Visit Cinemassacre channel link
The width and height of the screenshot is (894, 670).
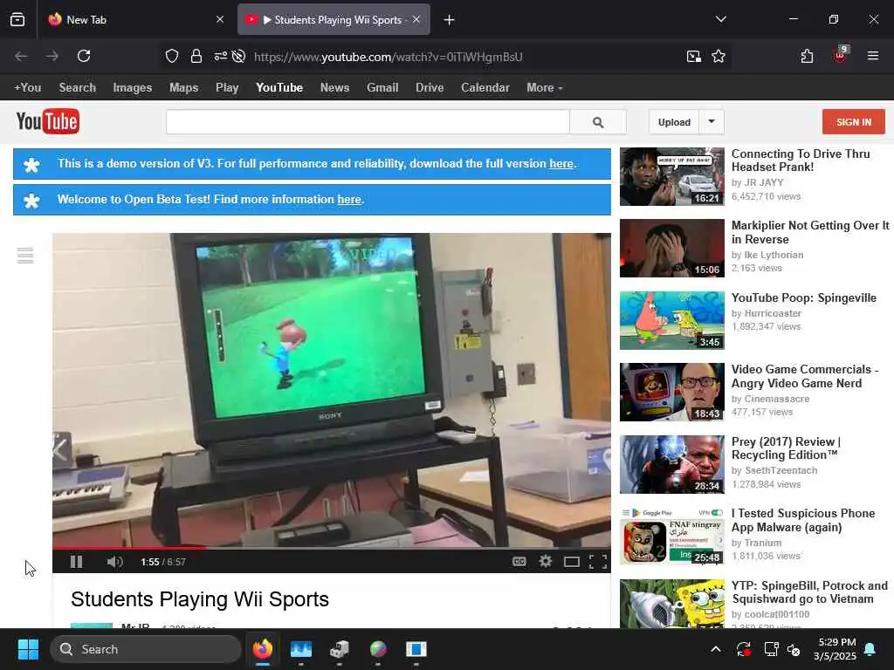point(776,399)
